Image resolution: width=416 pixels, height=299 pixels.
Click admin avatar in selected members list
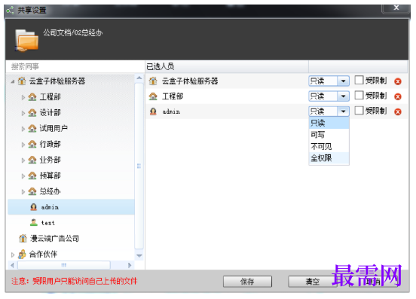[x=153, y=111]
